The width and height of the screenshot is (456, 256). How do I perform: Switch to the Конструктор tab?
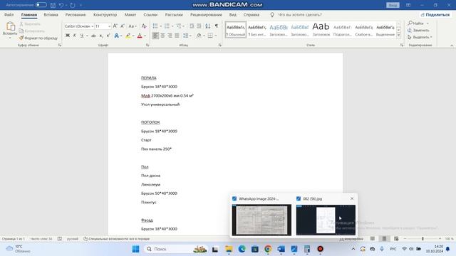point(105,14)
